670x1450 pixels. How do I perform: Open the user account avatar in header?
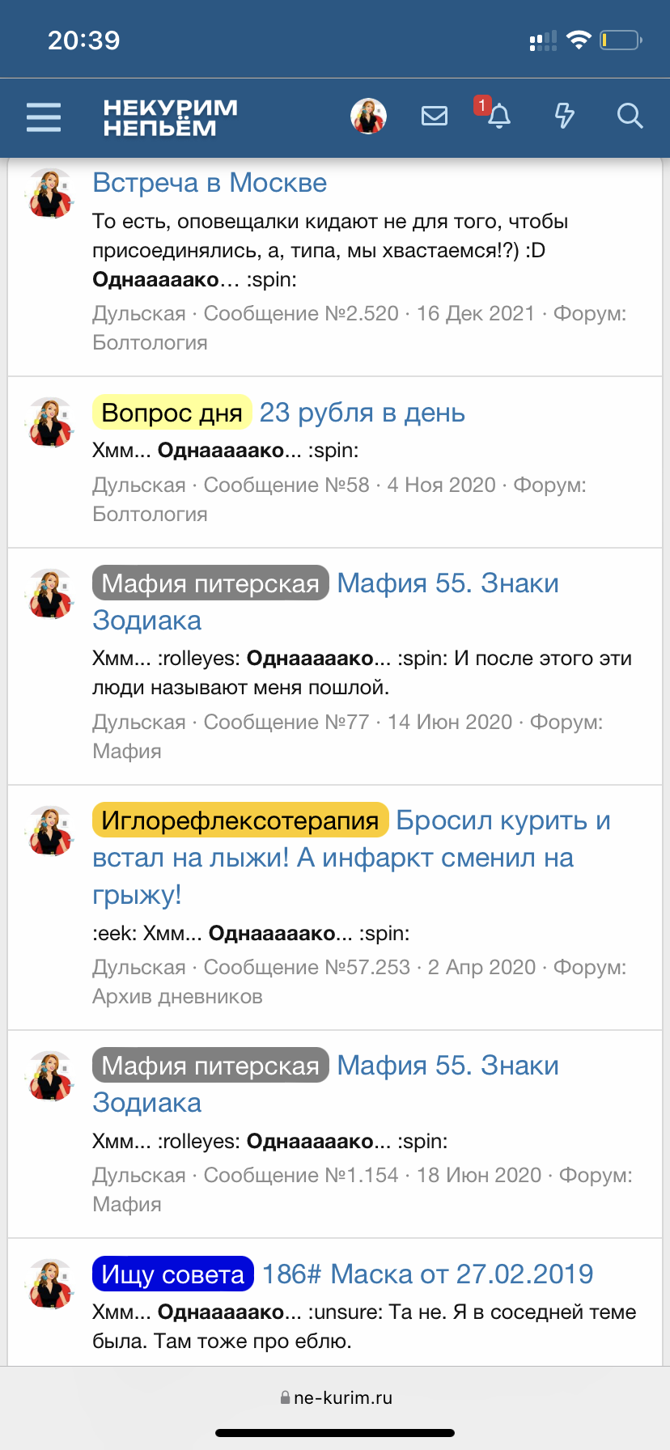click(x=369, y=117)
